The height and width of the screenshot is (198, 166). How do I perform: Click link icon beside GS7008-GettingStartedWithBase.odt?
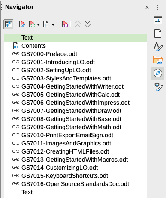pyautogui.click(x=16, y=119)
